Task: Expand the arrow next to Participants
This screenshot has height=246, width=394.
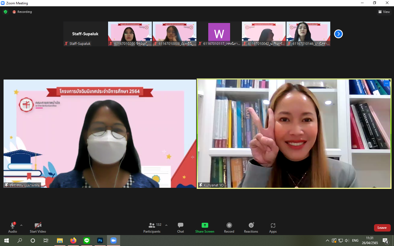Action: pos(166,225)
